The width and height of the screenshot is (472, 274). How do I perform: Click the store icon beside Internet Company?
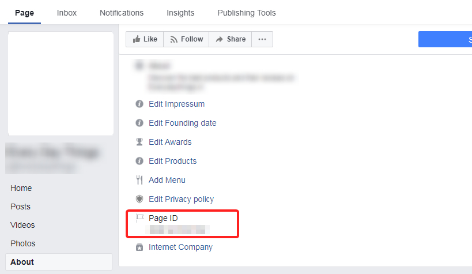tap(139, 247)
